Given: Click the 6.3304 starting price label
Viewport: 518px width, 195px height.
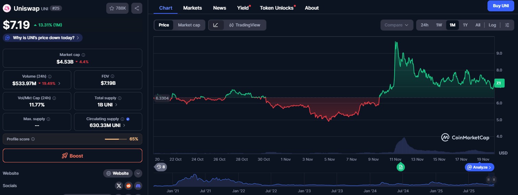Looking at the screenshot, I should coord(162,98).
